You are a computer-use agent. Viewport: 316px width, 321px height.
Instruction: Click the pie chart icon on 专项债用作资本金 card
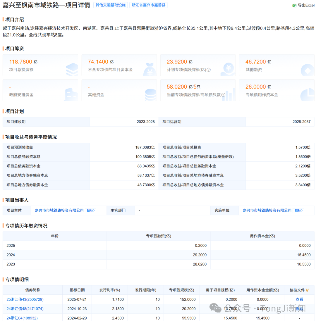pyautogui.click(x=308, y=95)
